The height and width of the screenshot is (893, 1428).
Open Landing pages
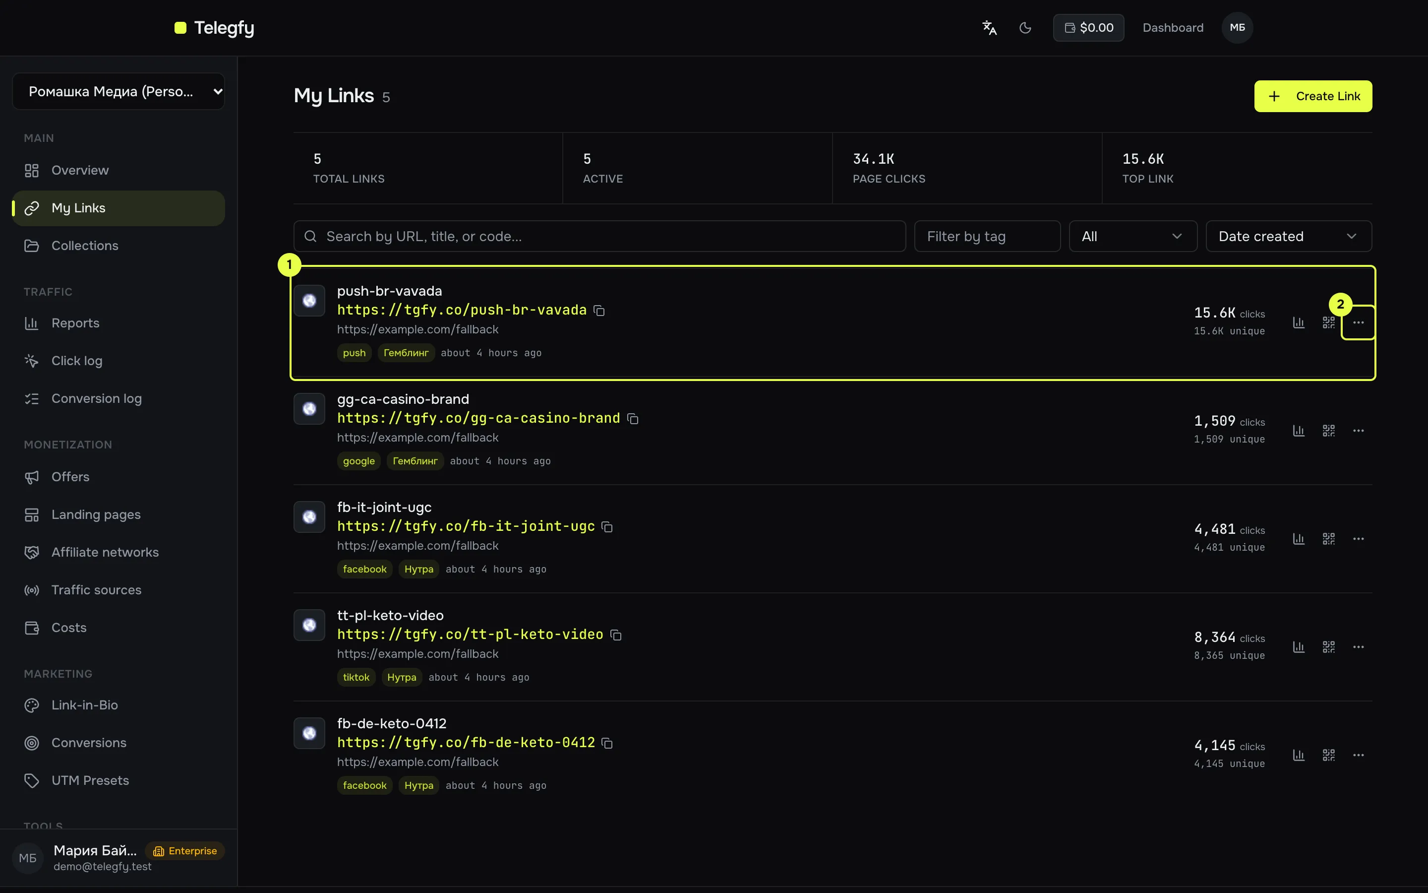click(x=119, y=514)
